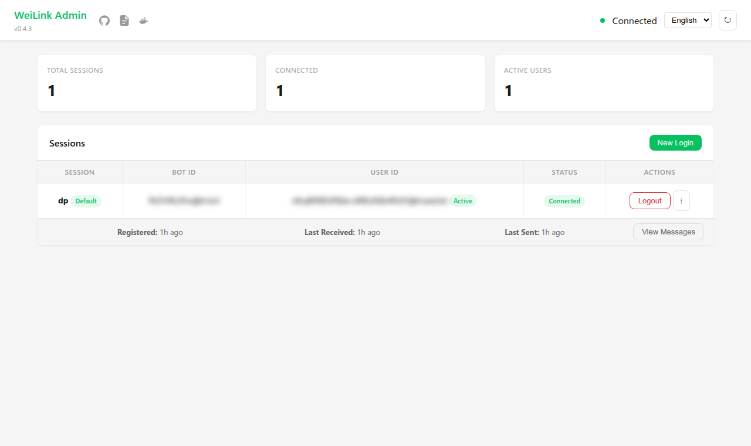Open the GitHub repository icon
Screen dimensions: 751x446
click(x=104, y=21)
